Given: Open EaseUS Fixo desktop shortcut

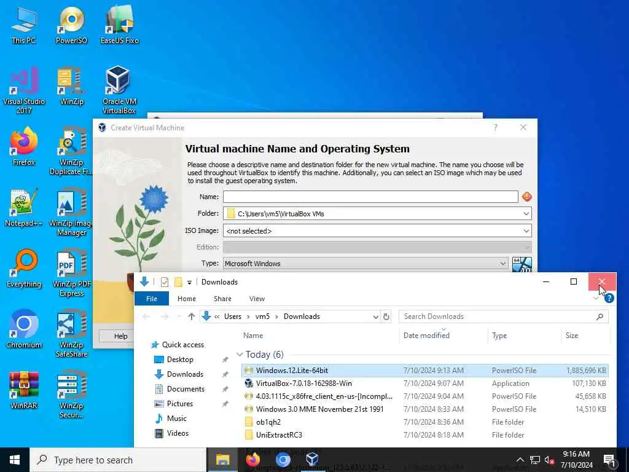Looking at the screenshot, I should click(120, 25).
